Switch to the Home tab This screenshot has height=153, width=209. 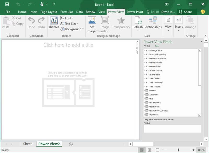point(22,12)
